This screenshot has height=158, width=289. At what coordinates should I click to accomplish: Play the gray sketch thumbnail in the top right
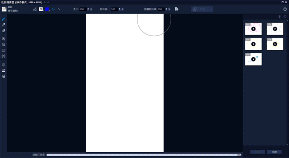point(275,29)
